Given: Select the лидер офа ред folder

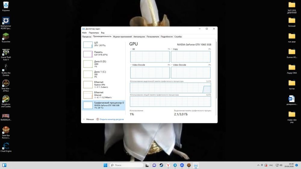Looking at the screenshot, I should pos(292,117).
